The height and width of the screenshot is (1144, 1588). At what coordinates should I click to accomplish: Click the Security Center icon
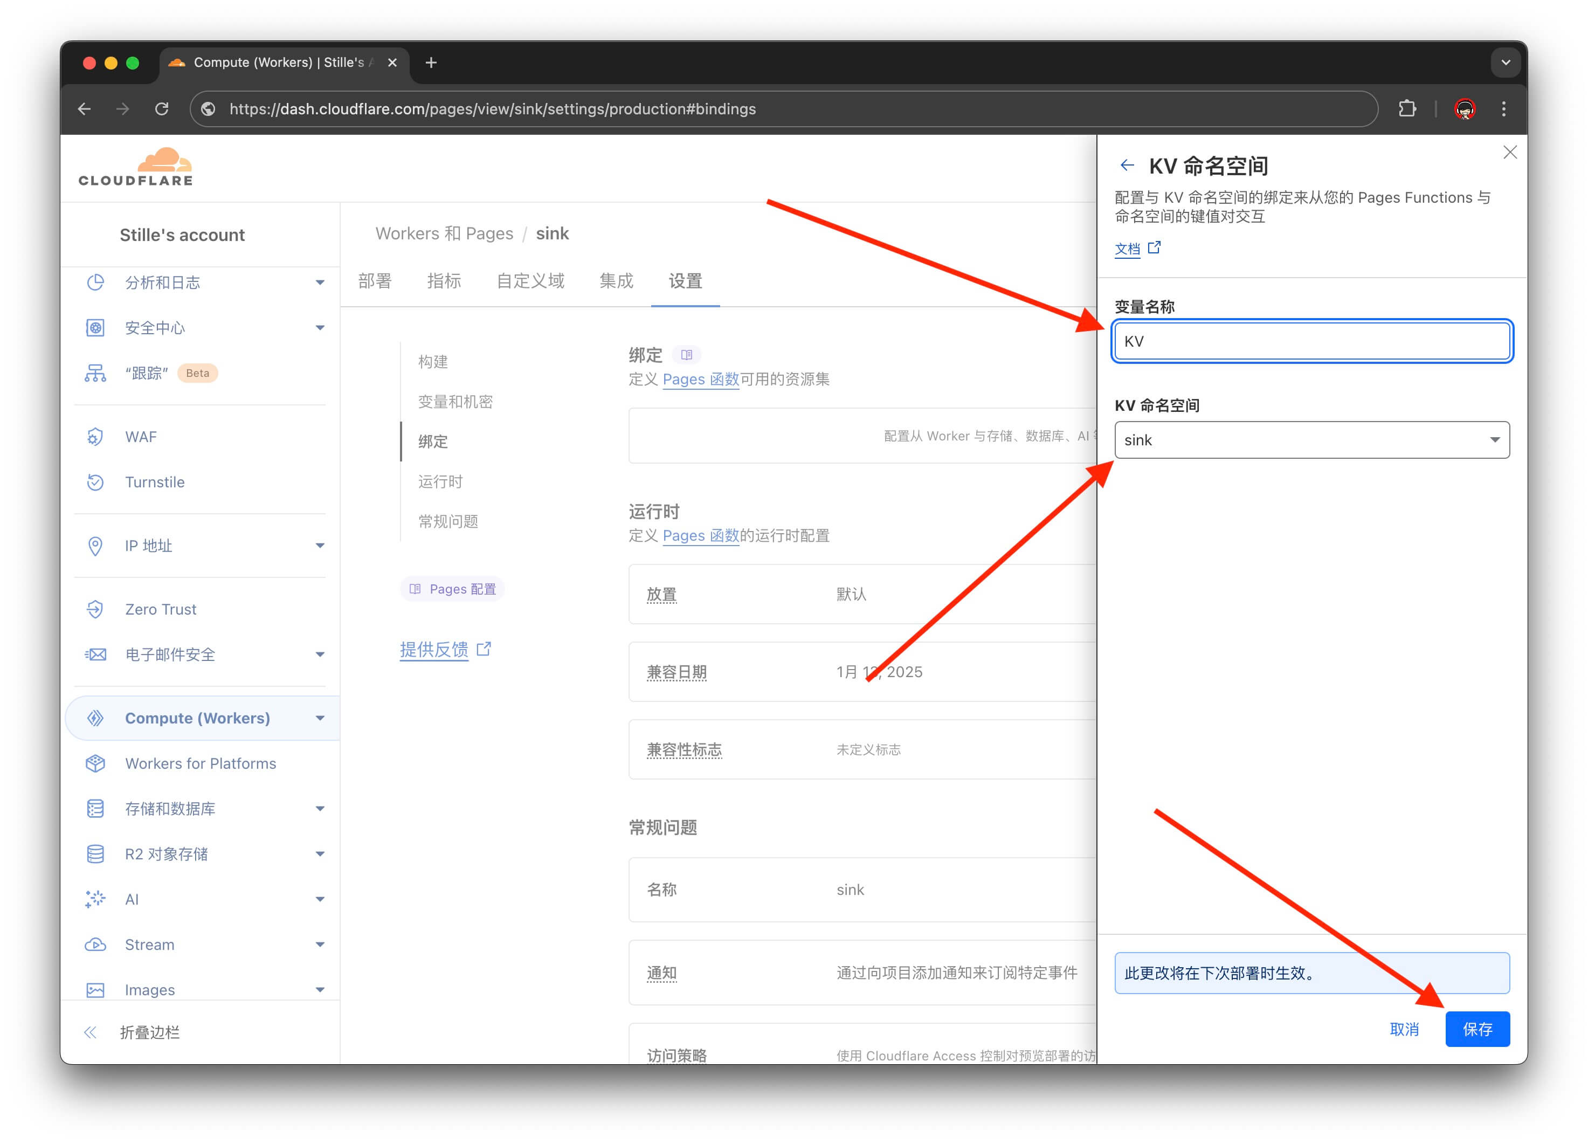[95, 328]
